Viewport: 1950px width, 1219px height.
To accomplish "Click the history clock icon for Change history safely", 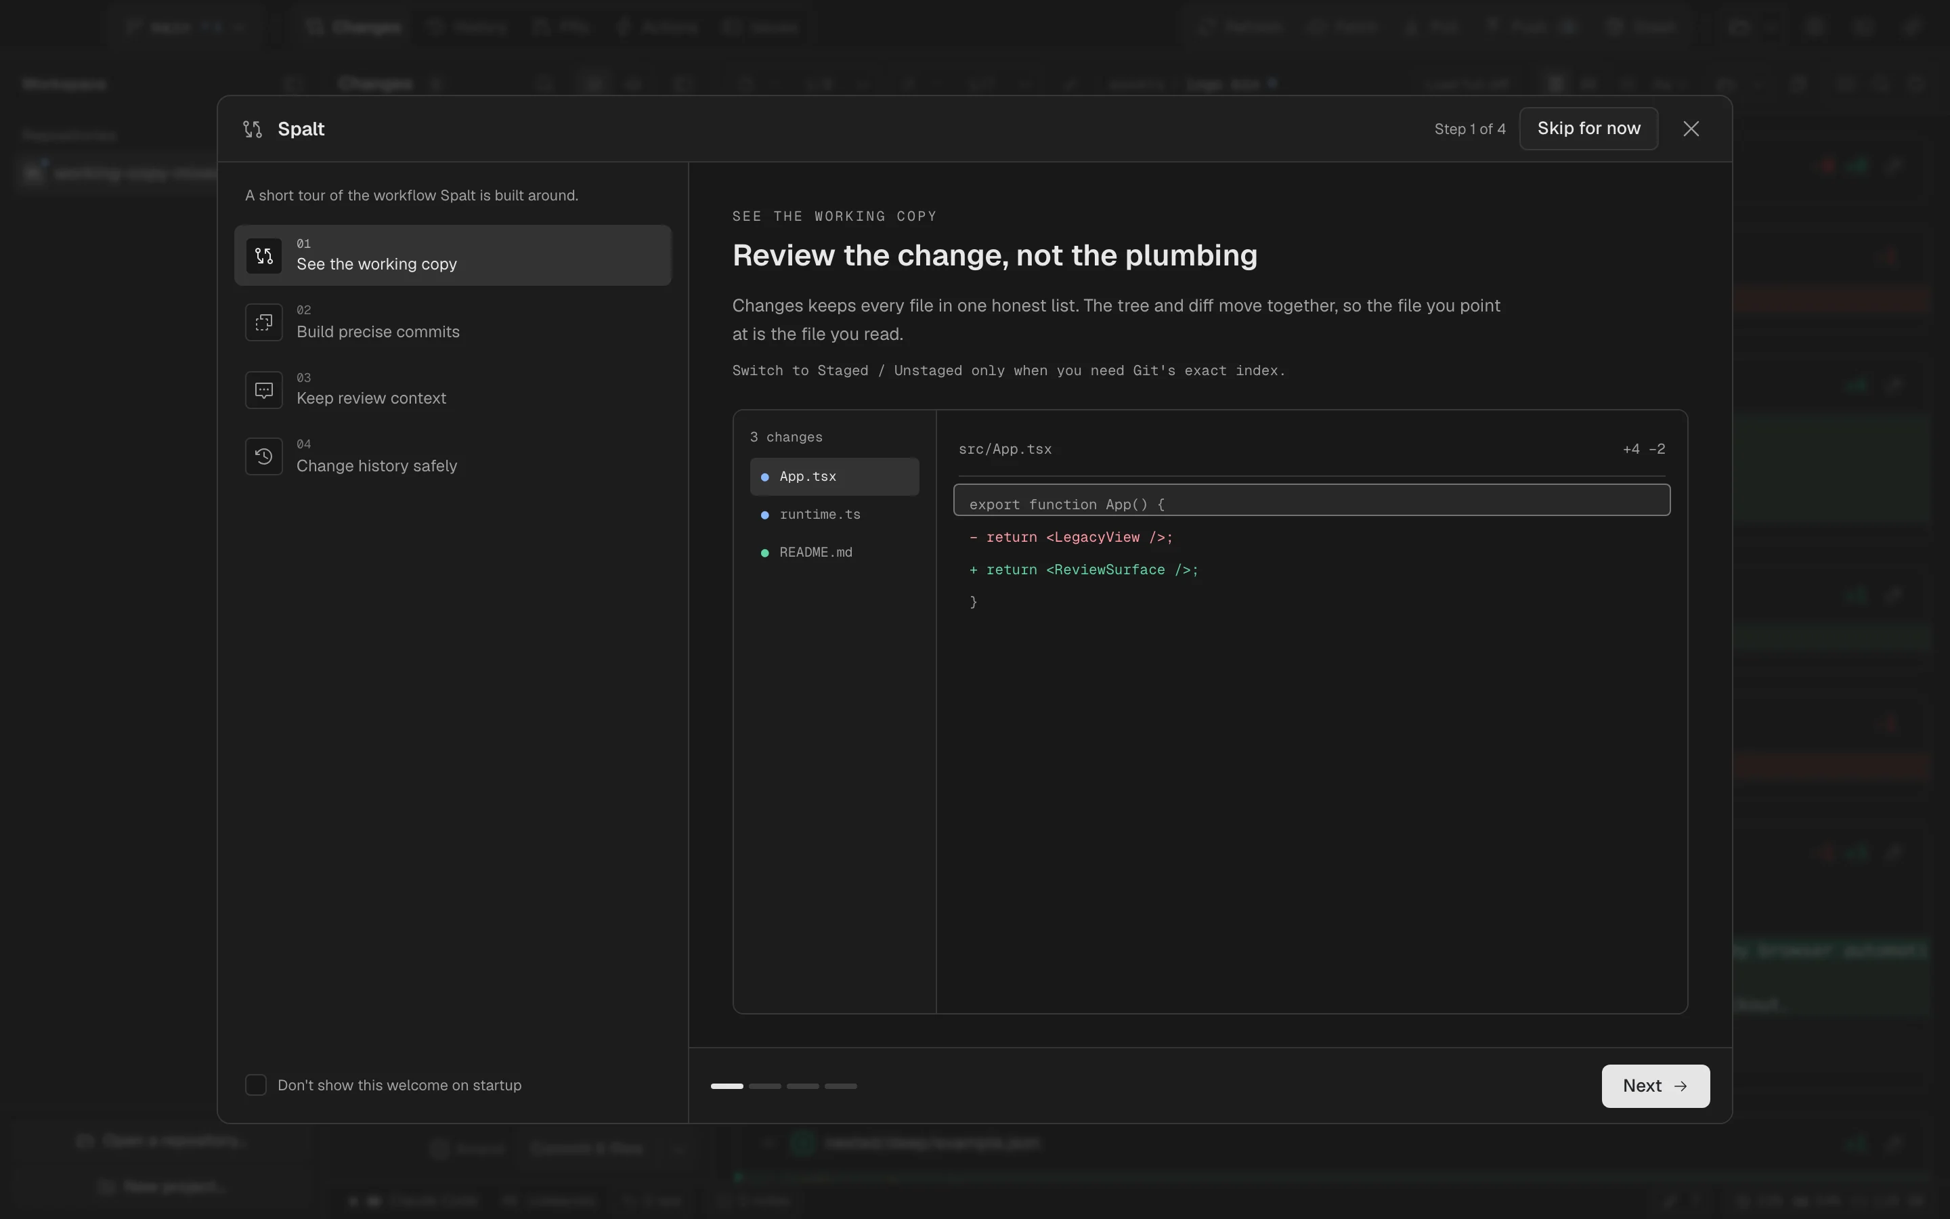I will click(263, 456).
